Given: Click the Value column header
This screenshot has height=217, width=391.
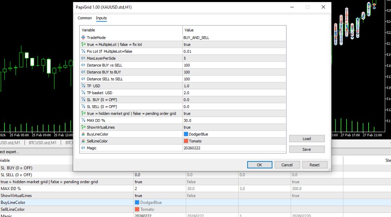Looking at the screenshot, I should (x=235, y=30).
